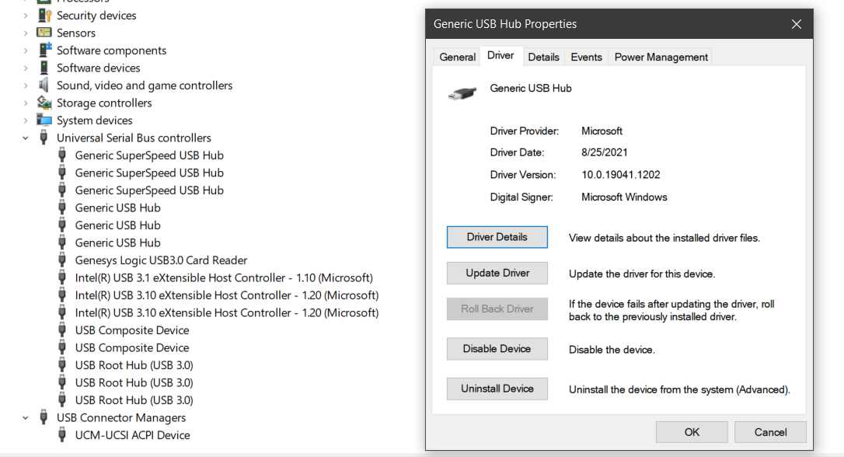Collapse the Universal Serial Bus controllers branch
844x457 pixels.
point(26,138)
